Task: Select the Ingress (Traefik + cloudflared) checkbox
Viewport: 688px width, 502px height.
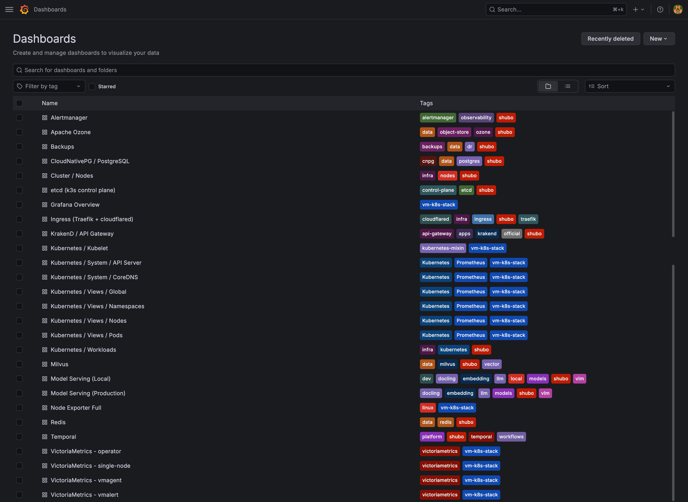Action: click(19, 219)
